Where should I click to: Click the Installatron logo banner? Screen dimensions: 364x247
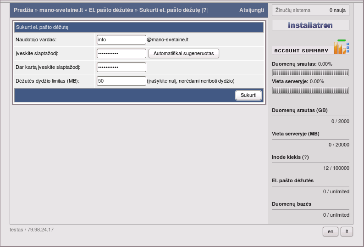click(x=310, y=25)
